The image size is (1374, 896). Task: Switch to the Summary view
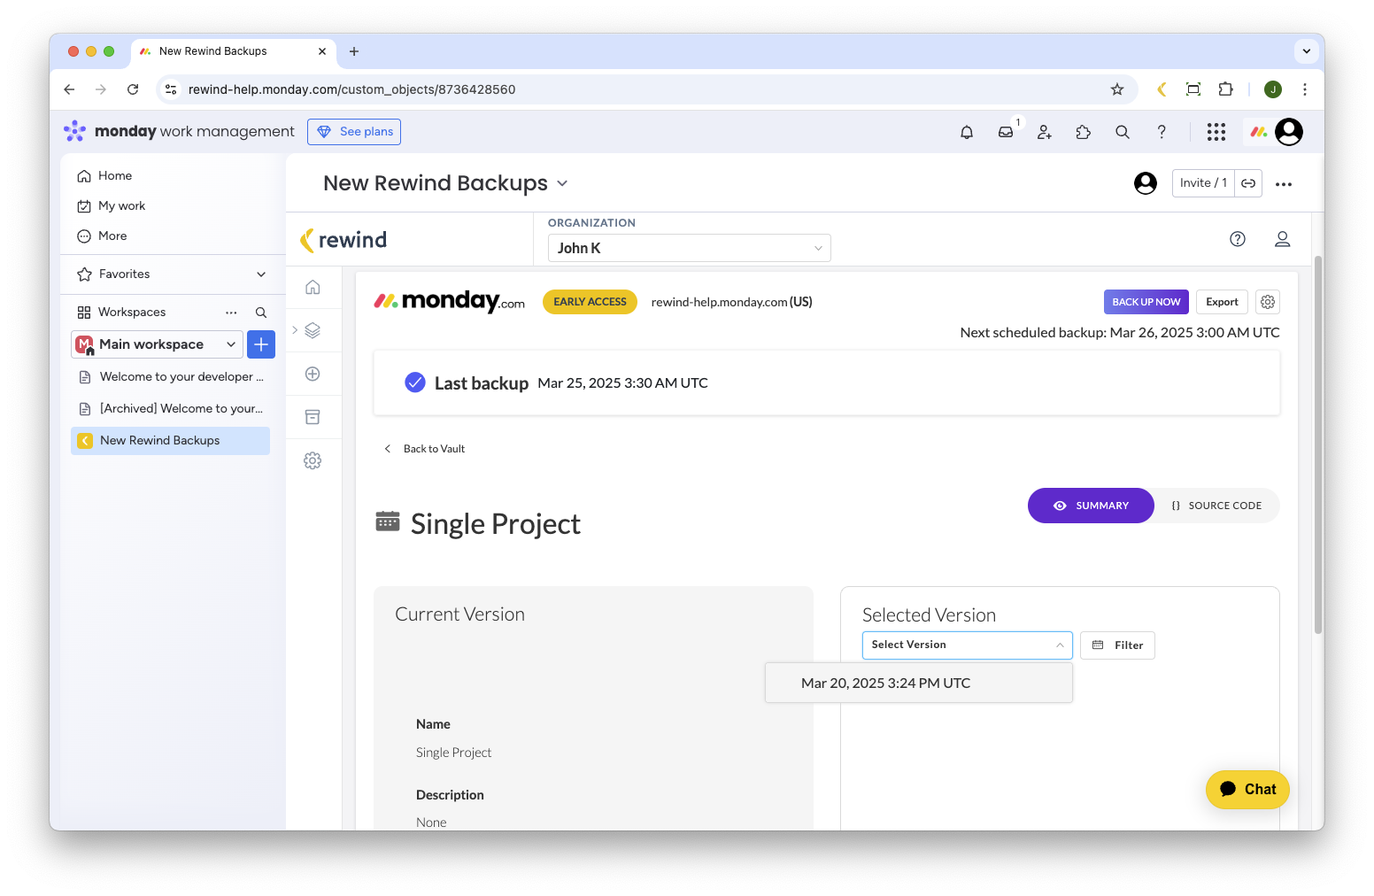tap(1091, 506)
